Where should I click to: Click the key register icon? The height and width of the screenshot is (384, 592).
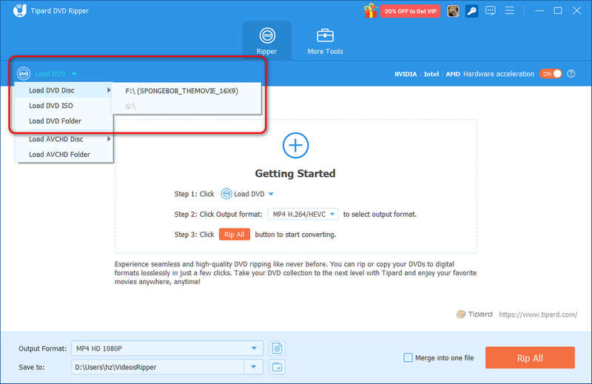tap(471, 11)
